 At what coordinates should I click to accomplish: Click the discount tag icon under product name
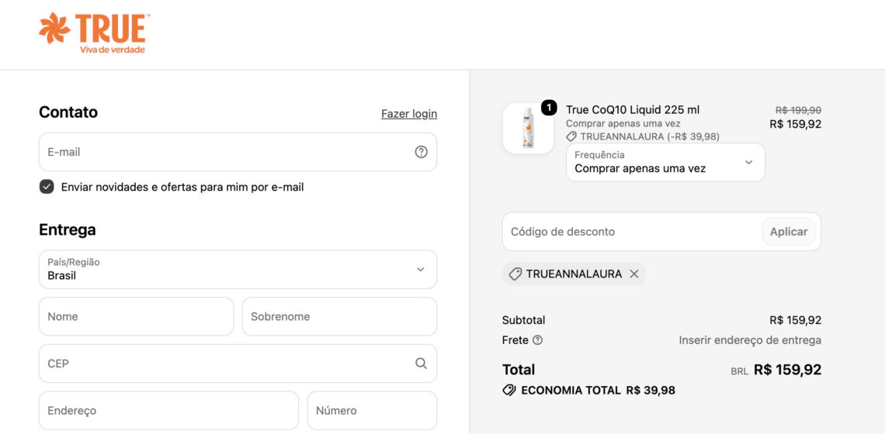571,136
